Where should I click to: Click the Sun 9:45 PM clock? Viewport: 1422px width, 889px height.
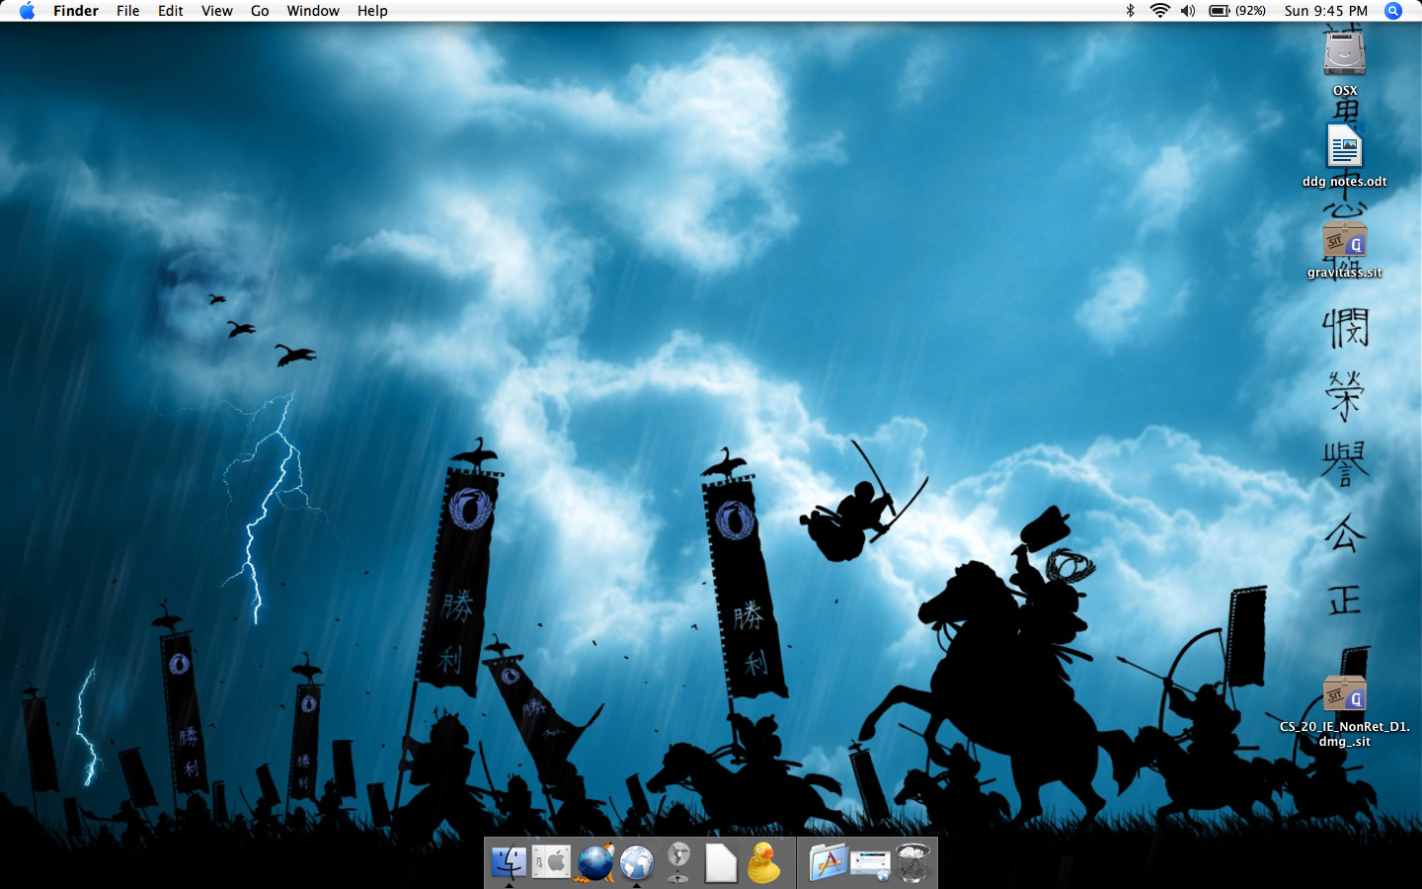1326,11
